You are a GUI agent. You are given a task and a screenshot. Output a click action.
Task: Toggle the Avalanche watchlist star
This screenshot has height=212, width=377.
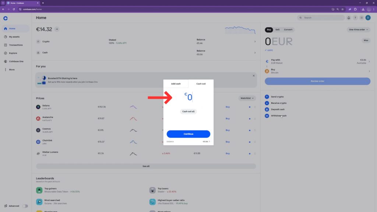click(x=250, y=119)
